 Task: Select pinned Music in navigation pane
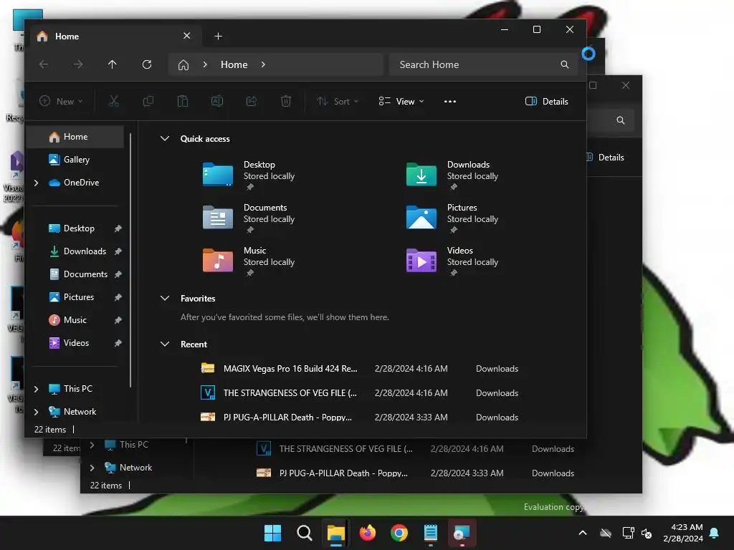point(75,320)
